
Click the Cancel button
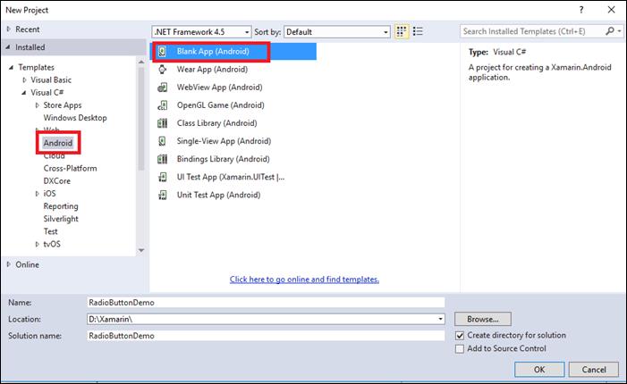click(x=594, y=369)
